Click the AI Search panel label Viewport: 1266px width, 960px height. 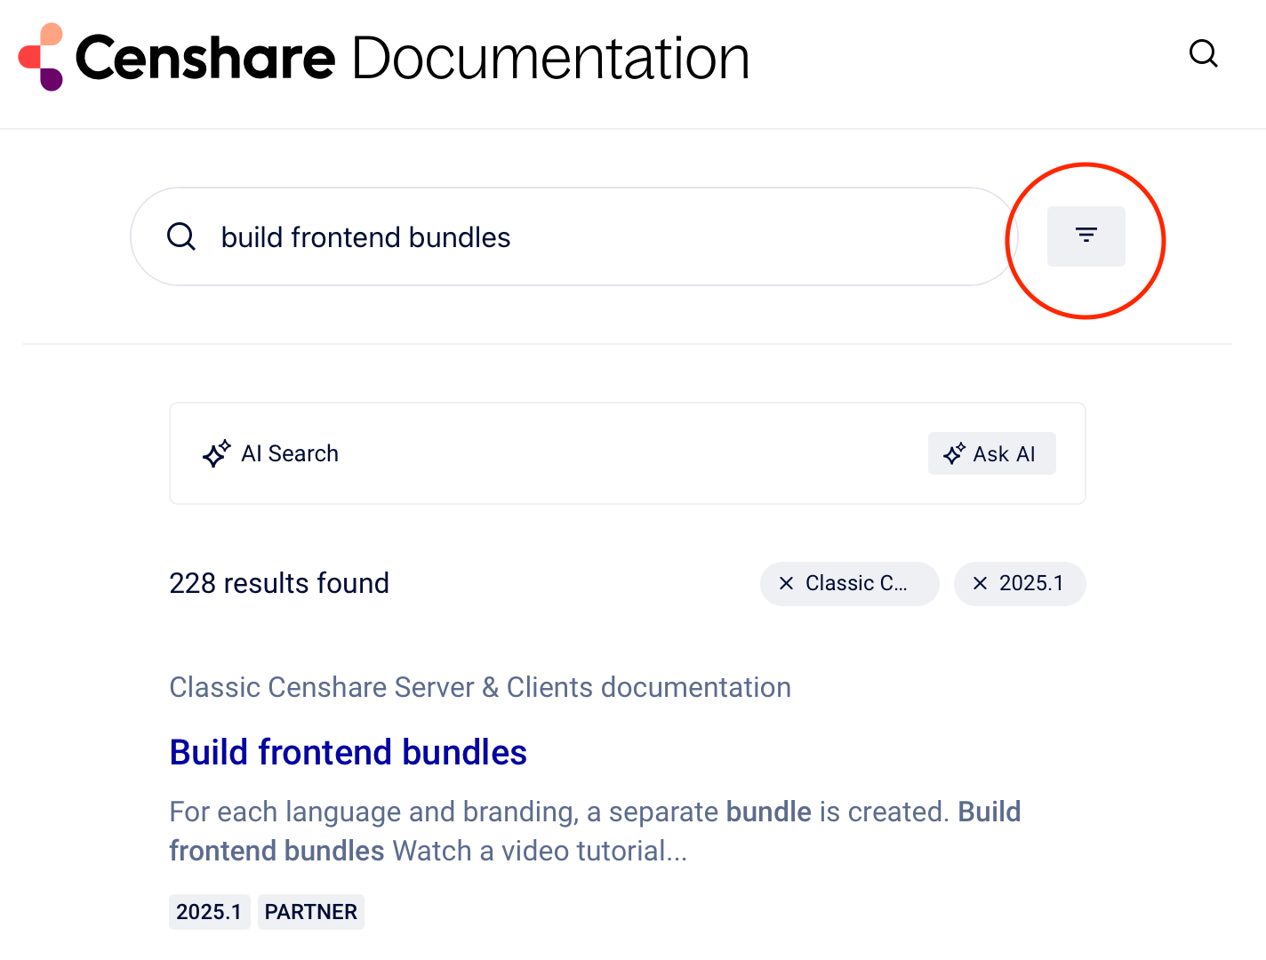(x=290, y=454)
